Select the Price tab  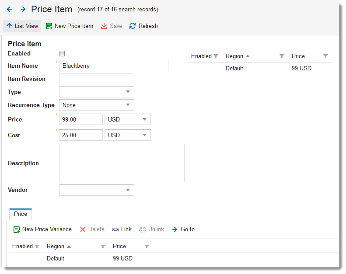20,214
